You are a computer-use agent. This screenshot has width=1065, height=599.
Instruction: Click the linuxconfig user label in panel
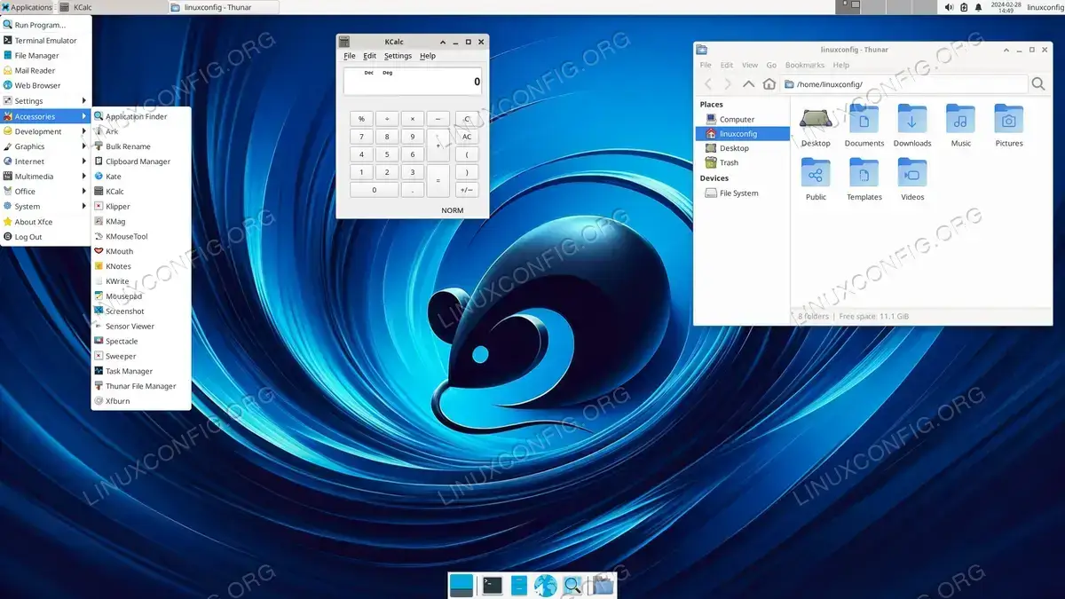(1045, 7)
